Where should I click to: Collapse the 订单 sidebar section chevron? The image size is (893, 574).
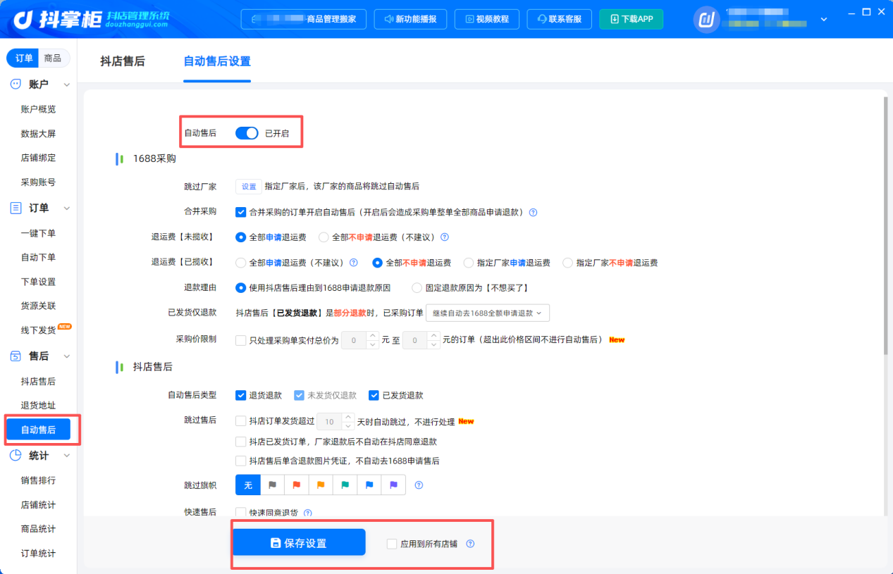click(67, 208)
